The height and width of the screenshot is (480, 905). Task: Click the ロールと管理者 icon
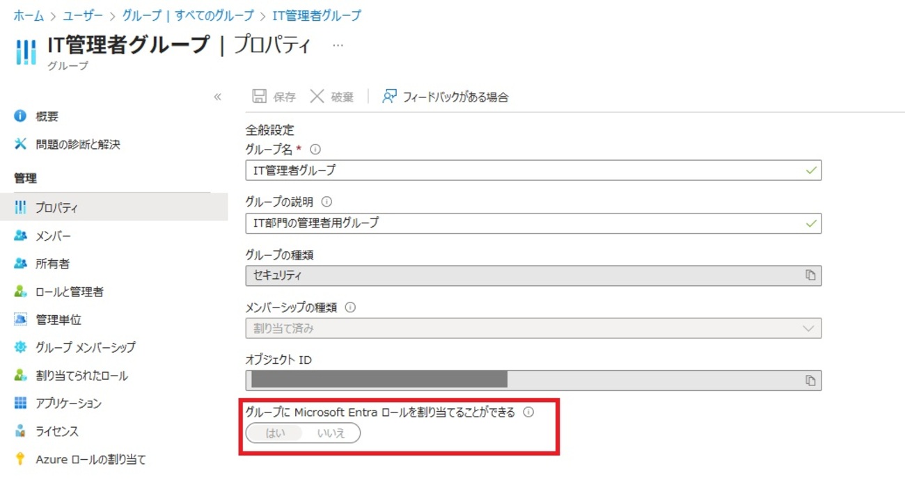[x=20, y=291]
